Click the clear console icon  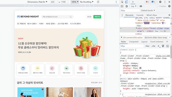point(127,6)
